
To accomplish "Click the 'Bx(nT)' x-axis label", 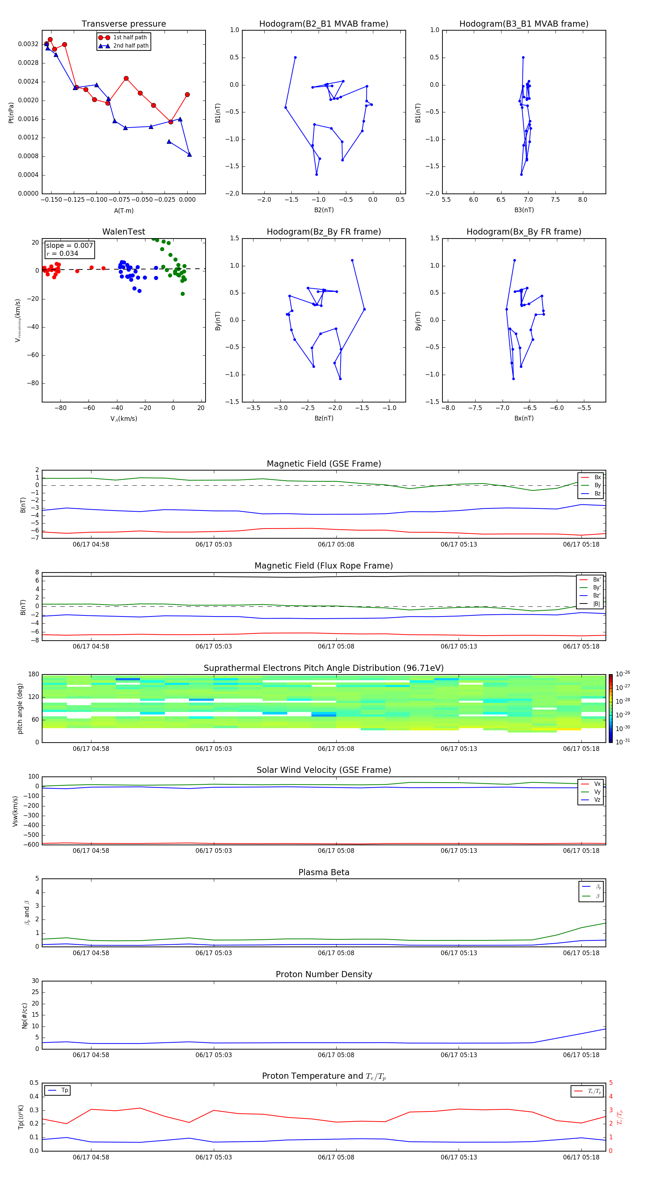I will (524, 418).
